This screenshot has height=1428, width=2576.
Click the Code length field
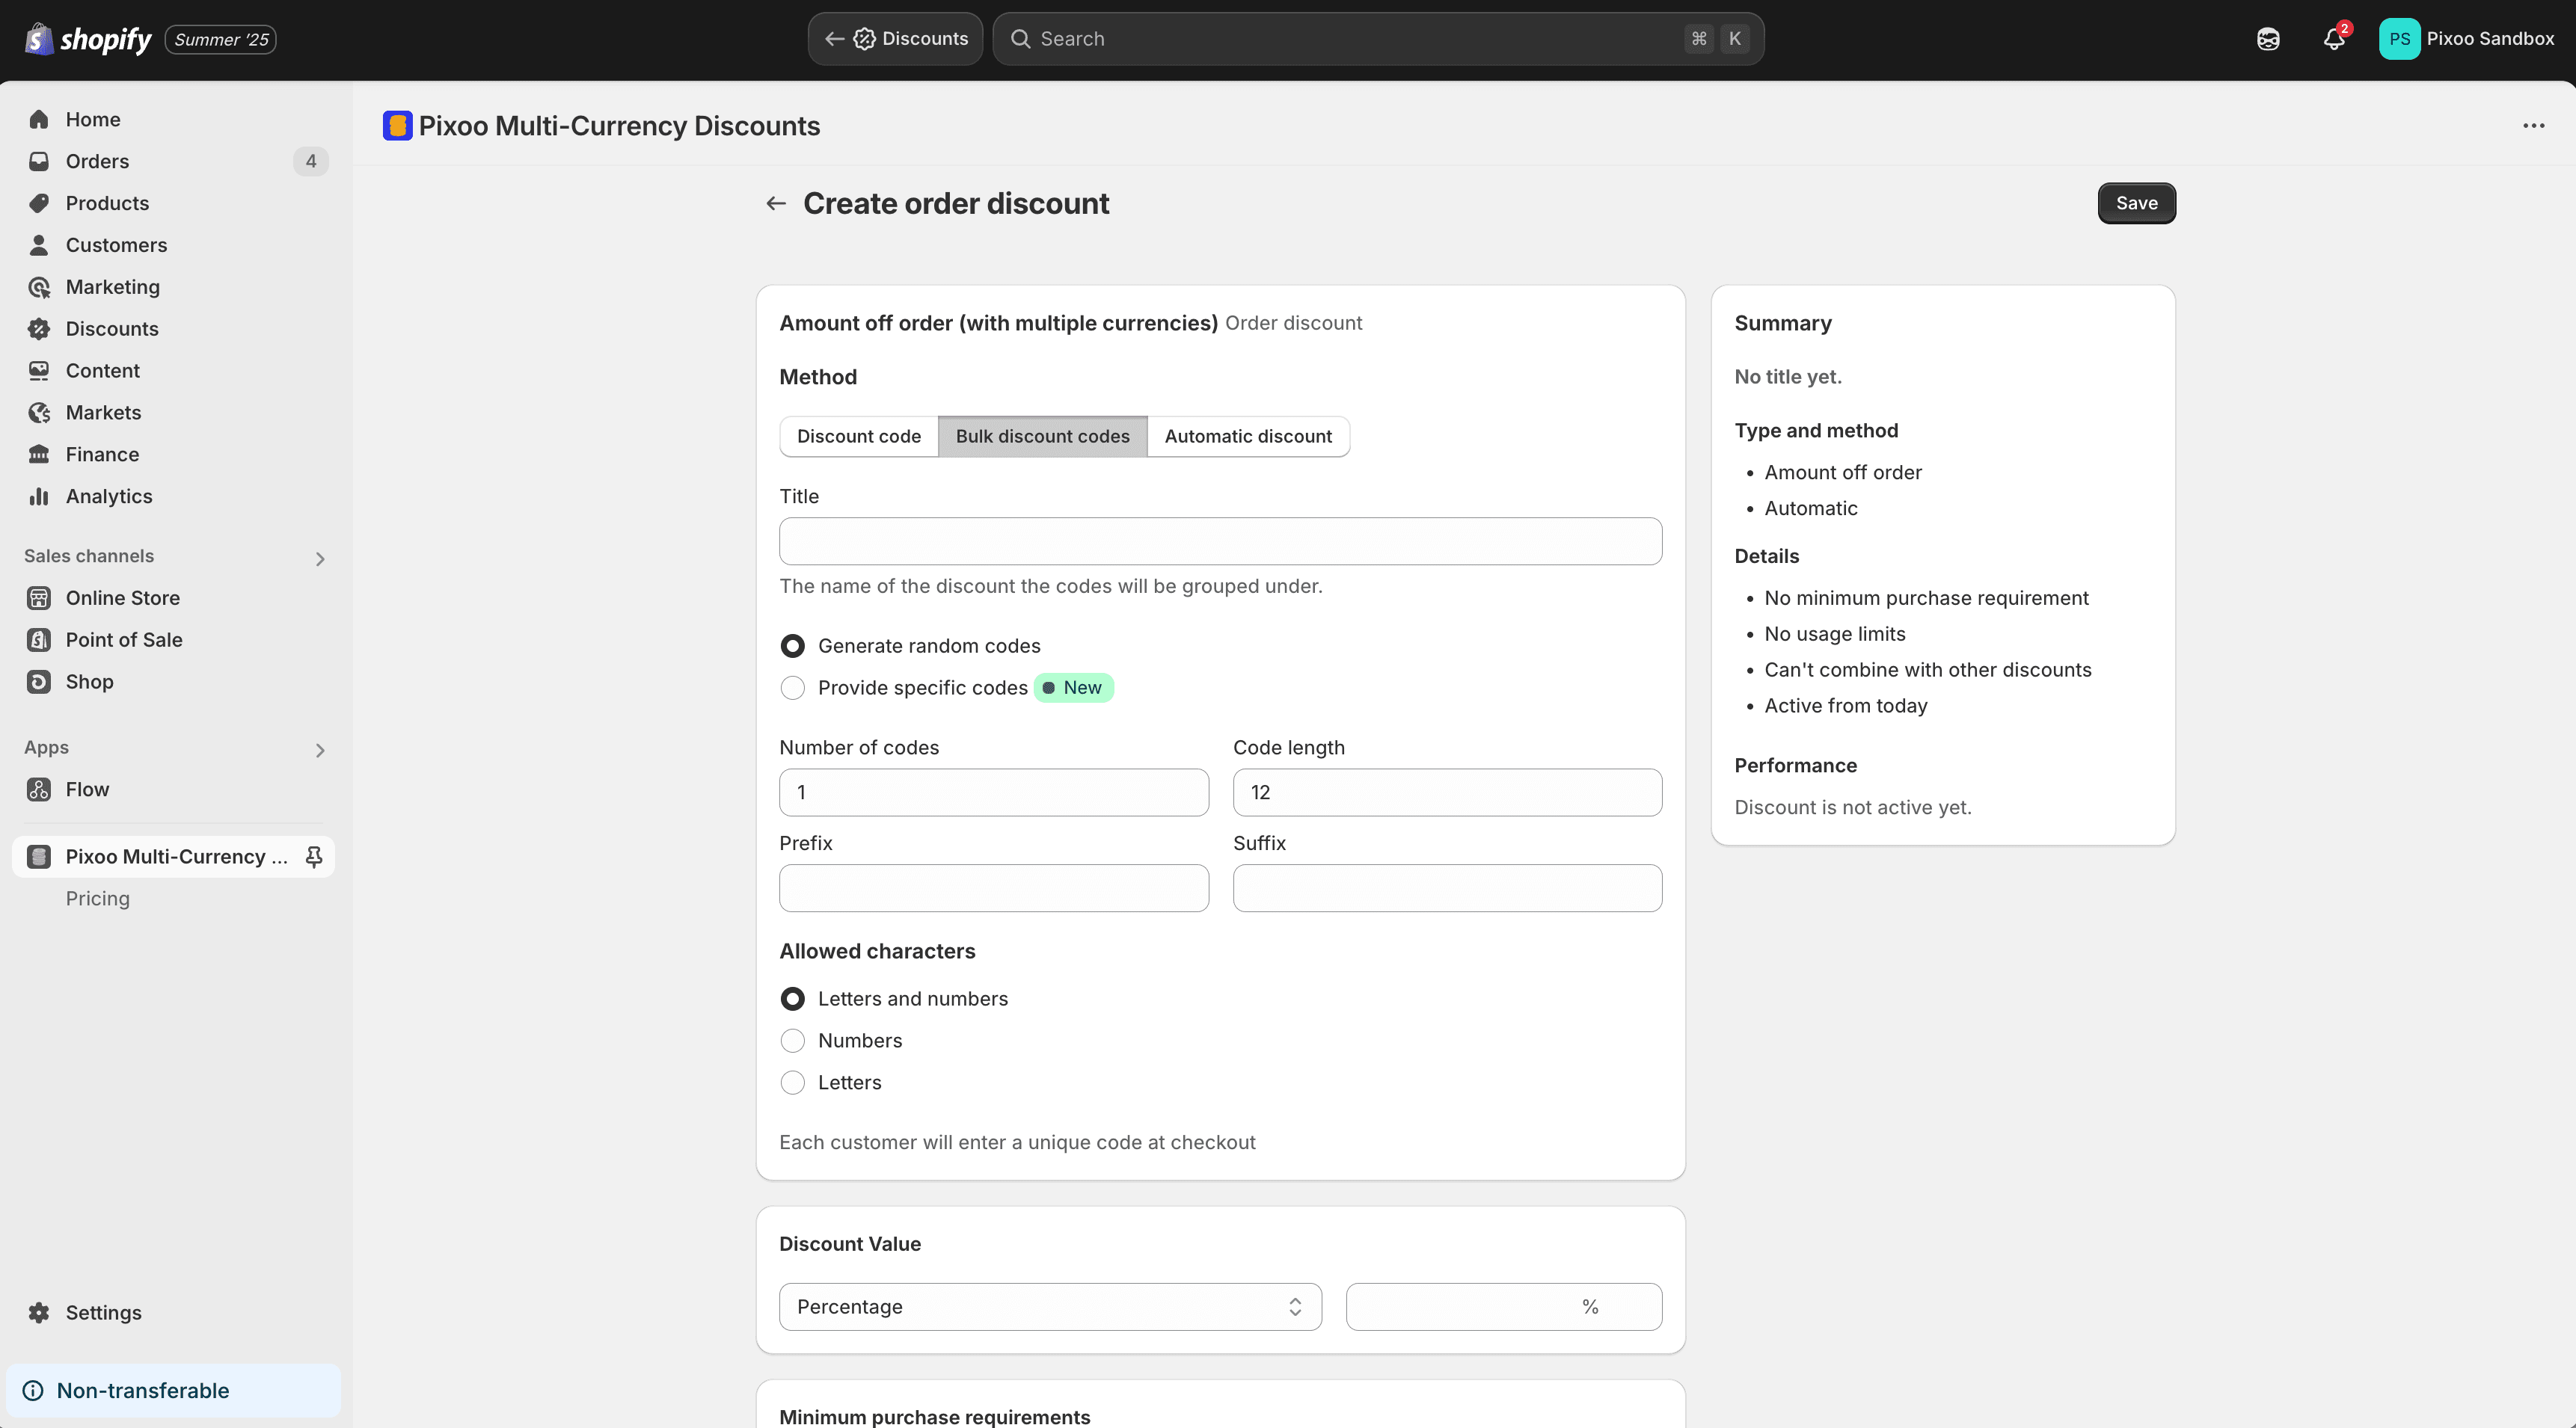tap(1447, 793)
